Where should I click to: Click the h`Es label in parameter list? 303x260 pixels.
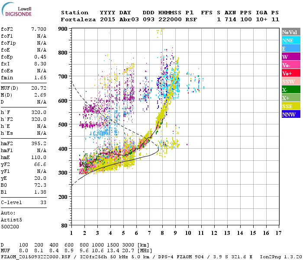pos(7,133)
